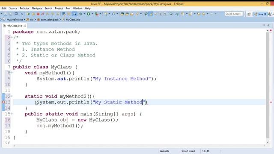Click the Step Into icon
This screenshot has height=154, width=274.
coord(48,14)
